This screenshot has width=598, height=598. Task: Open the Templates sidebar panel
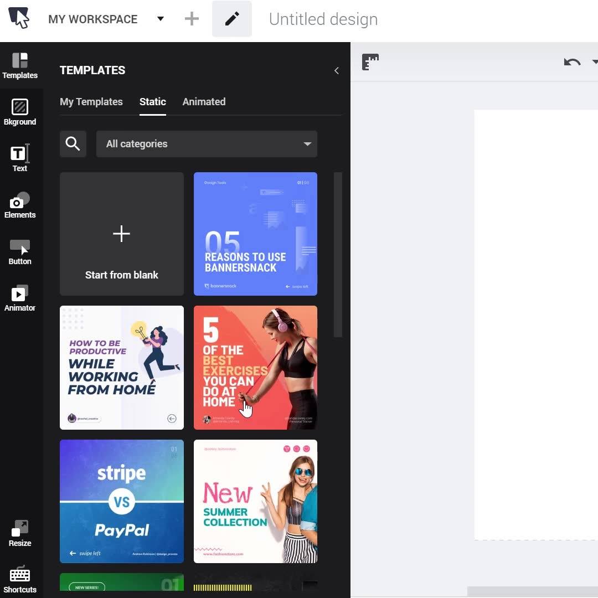click(x=20, y=65)
